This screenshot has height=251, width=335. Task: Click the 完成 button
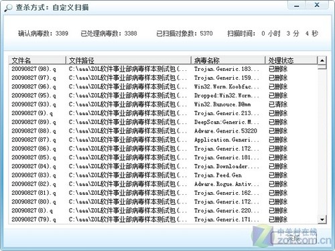coord(293,238)
